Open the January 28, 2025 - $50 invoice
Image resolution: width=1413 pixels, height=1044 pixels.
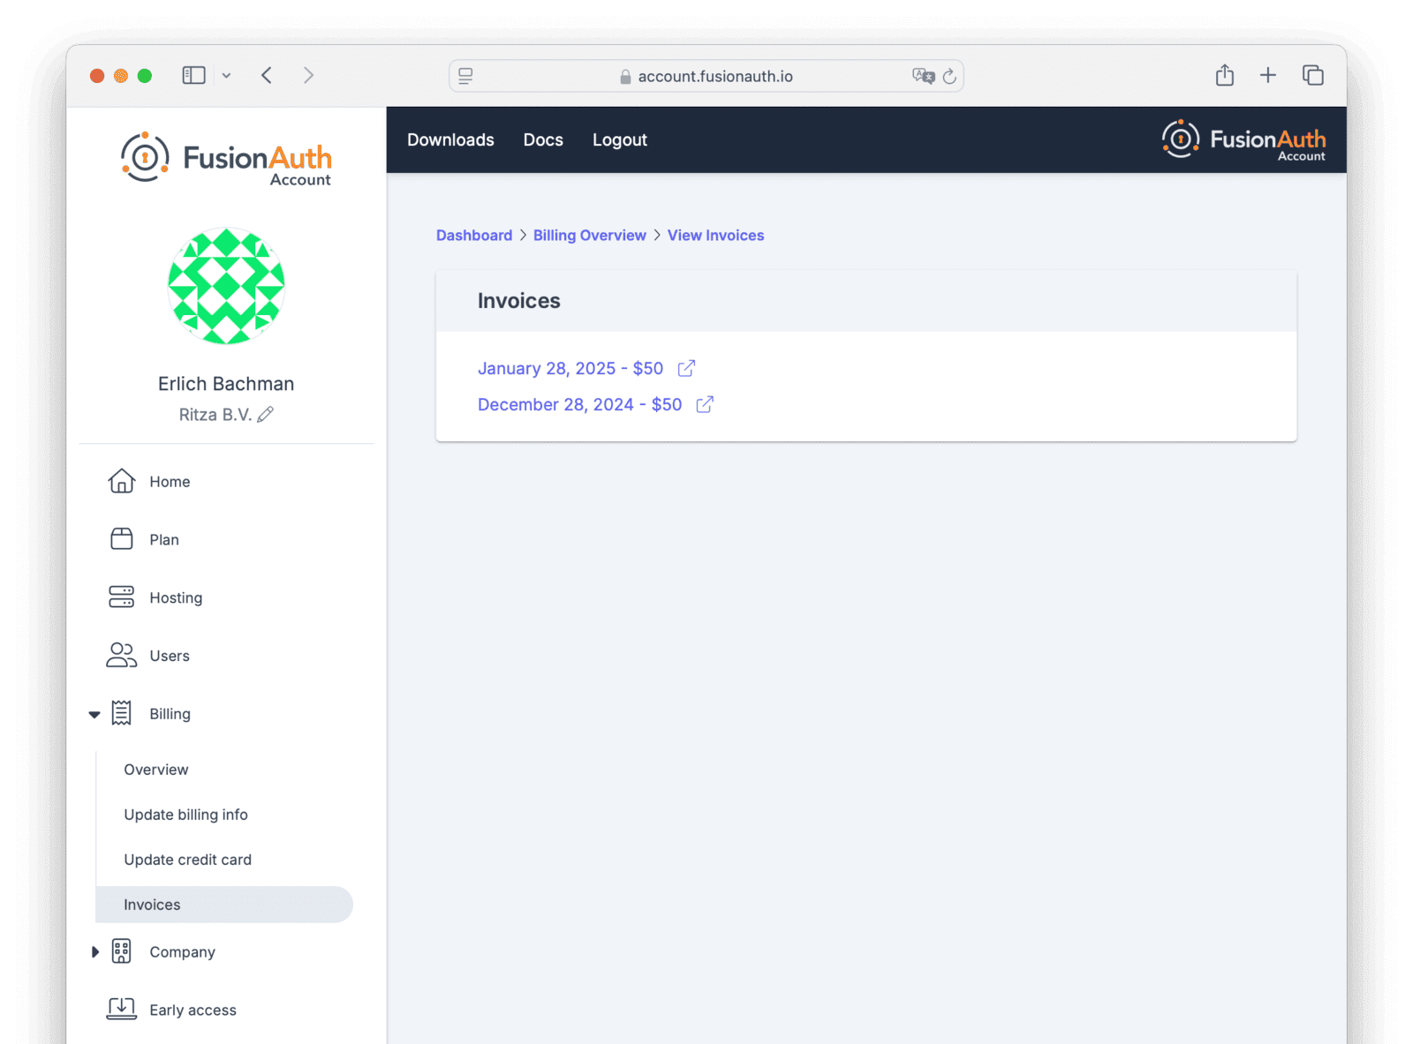[x=570, y=368]
